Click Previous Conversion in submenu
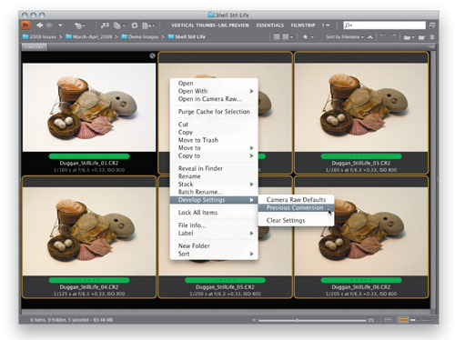 296,207
